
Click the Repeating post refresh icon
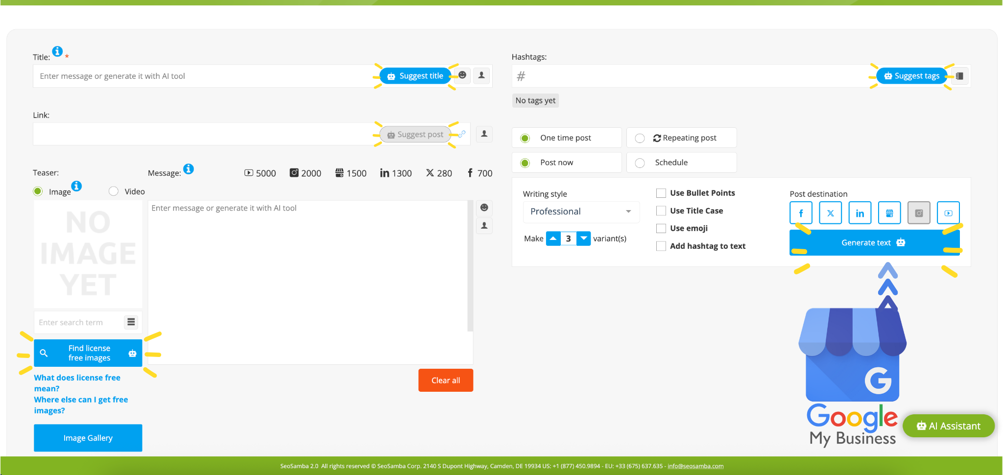tap(657, 138)
